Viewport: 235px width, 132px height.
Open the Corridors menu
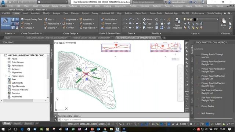point(145,6)
